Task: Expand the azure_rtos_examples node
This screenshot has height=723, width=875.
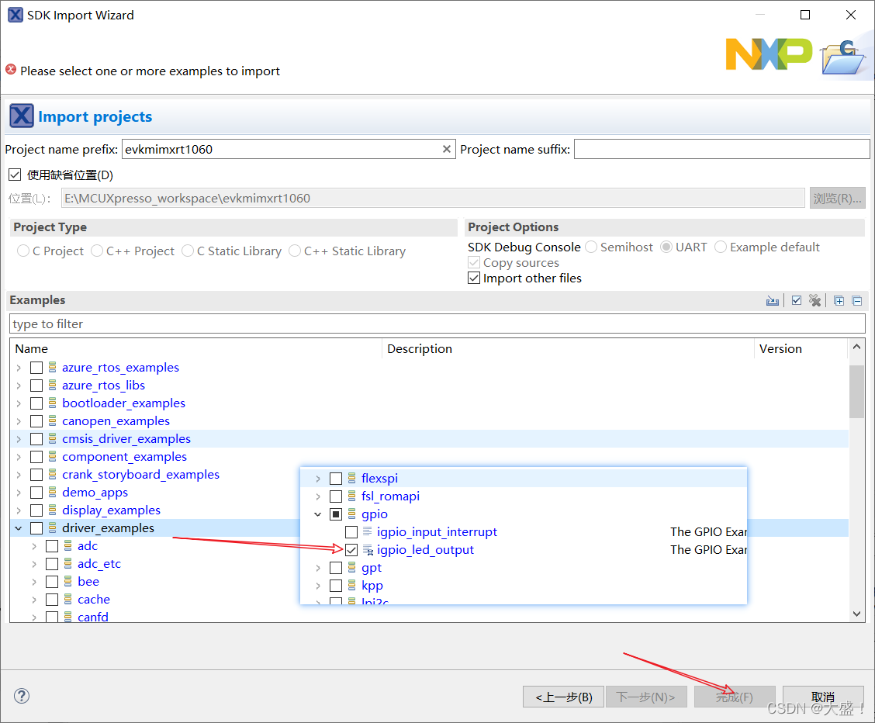Action: [19, 368]
